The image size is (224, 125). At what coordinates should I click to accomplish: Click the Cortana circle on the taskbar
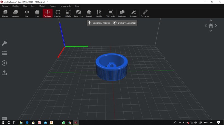pyautogui.click(x=9, y=123)
